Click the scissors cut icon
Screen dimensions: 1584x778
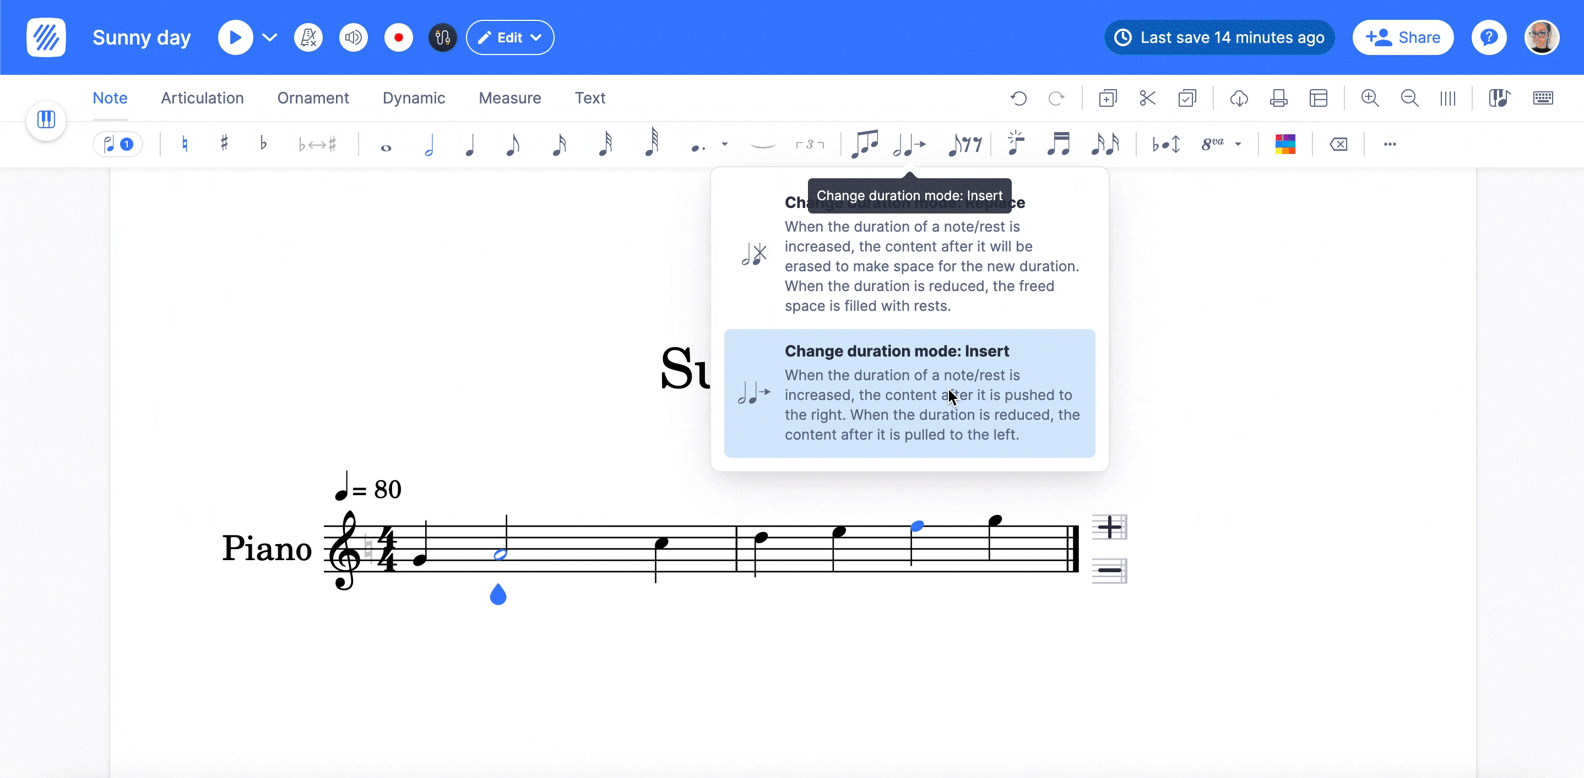coord(1147,98)
